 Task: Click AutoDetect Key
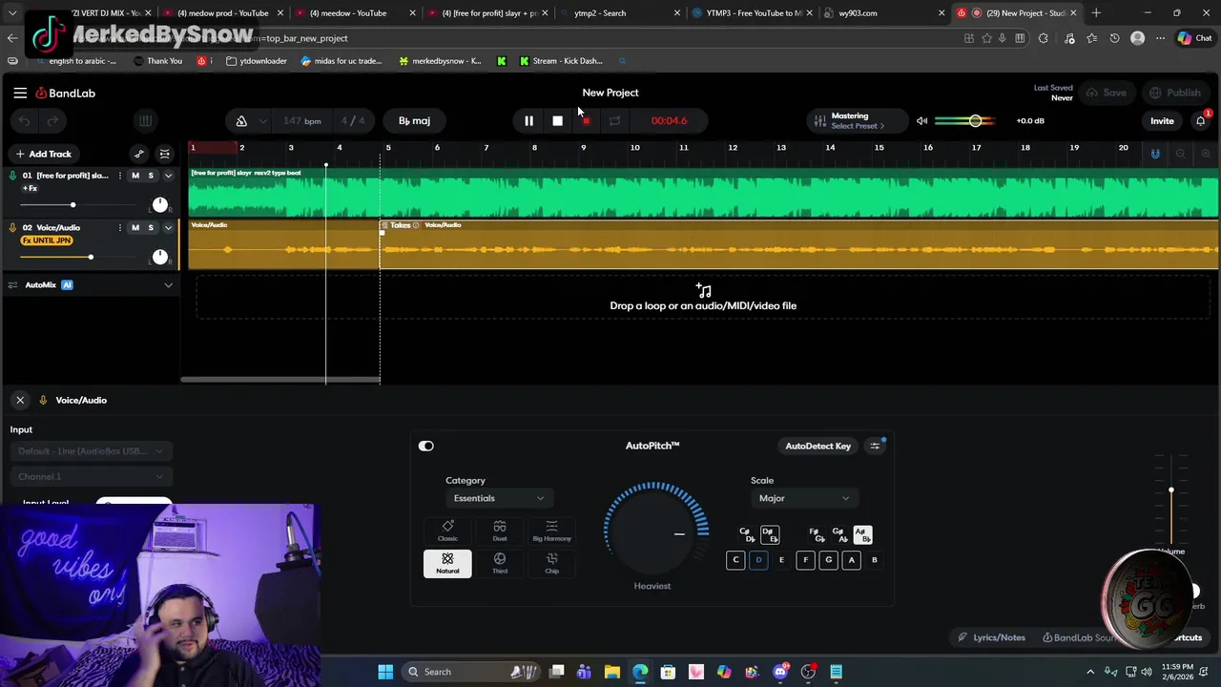point(817,446)
